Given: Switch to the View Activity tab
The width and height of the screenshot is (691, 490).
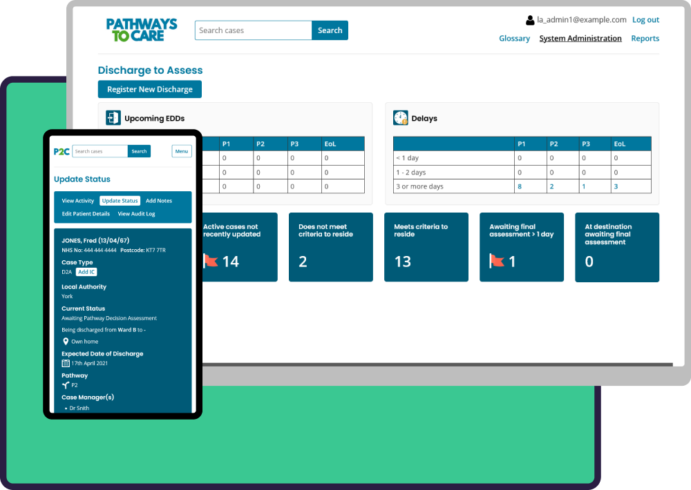Looking at the screenshot, I should (x=77, y=201).
